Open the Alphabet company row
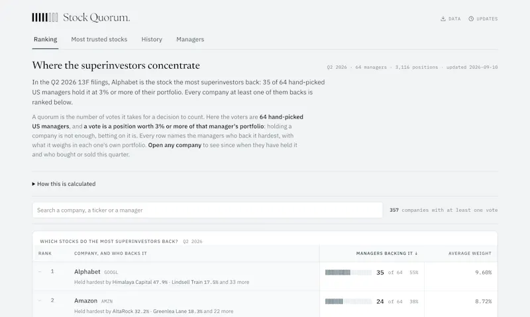530x317 pixels. click(x=264, y=277)
